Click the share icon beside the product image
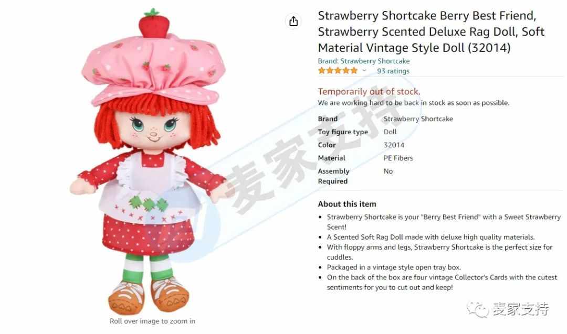The width and height of the screenshot is (567, 334). click(x=293, y=21)
